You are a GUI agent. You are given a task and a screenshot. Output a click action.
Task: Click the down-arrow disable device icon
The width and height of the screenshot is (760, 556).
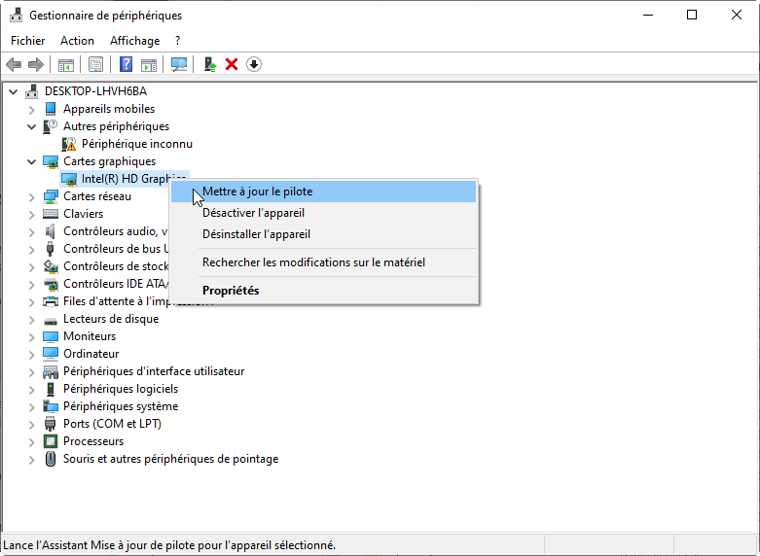coord(254,64)
